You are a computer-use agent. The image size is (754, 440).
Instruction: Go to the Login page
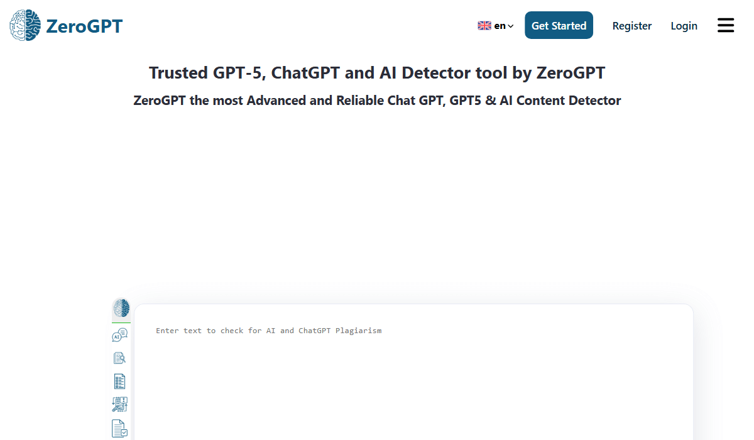pos(684,26)
